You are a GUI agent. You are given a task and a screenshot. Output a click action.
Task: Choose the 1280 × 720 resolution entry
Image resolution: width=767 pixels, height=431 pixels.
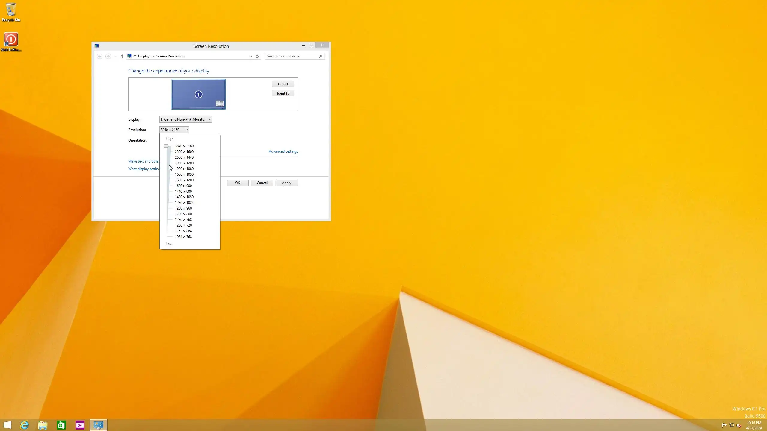tap(183, 225)
